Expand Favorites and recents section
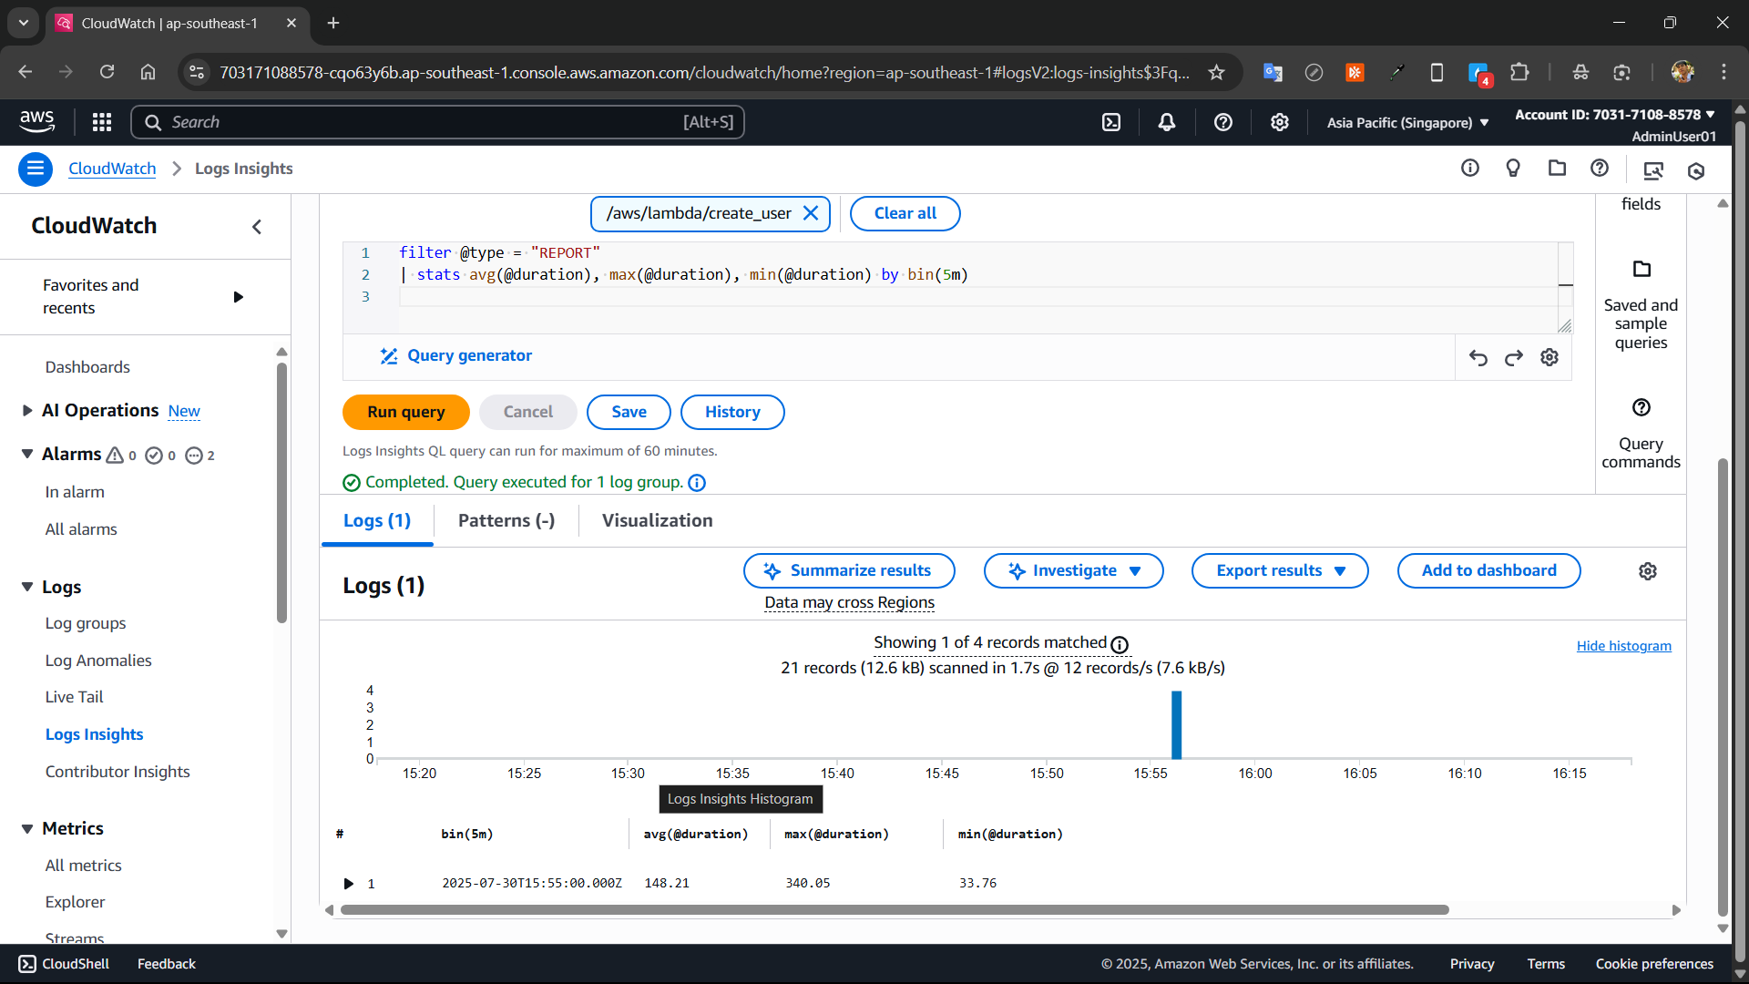The width and height of the screenshot is (1749, 984). (x=239, y=297)
